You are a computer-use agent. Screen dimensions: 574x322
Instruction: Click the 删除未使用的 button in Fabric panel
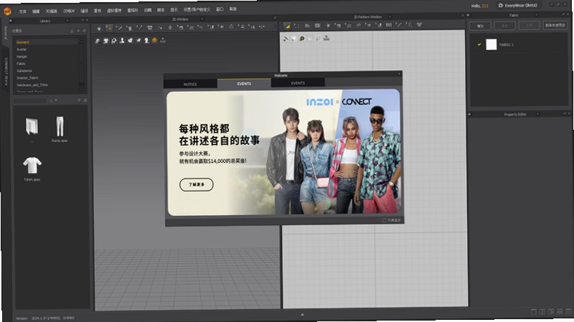(555, 25)
